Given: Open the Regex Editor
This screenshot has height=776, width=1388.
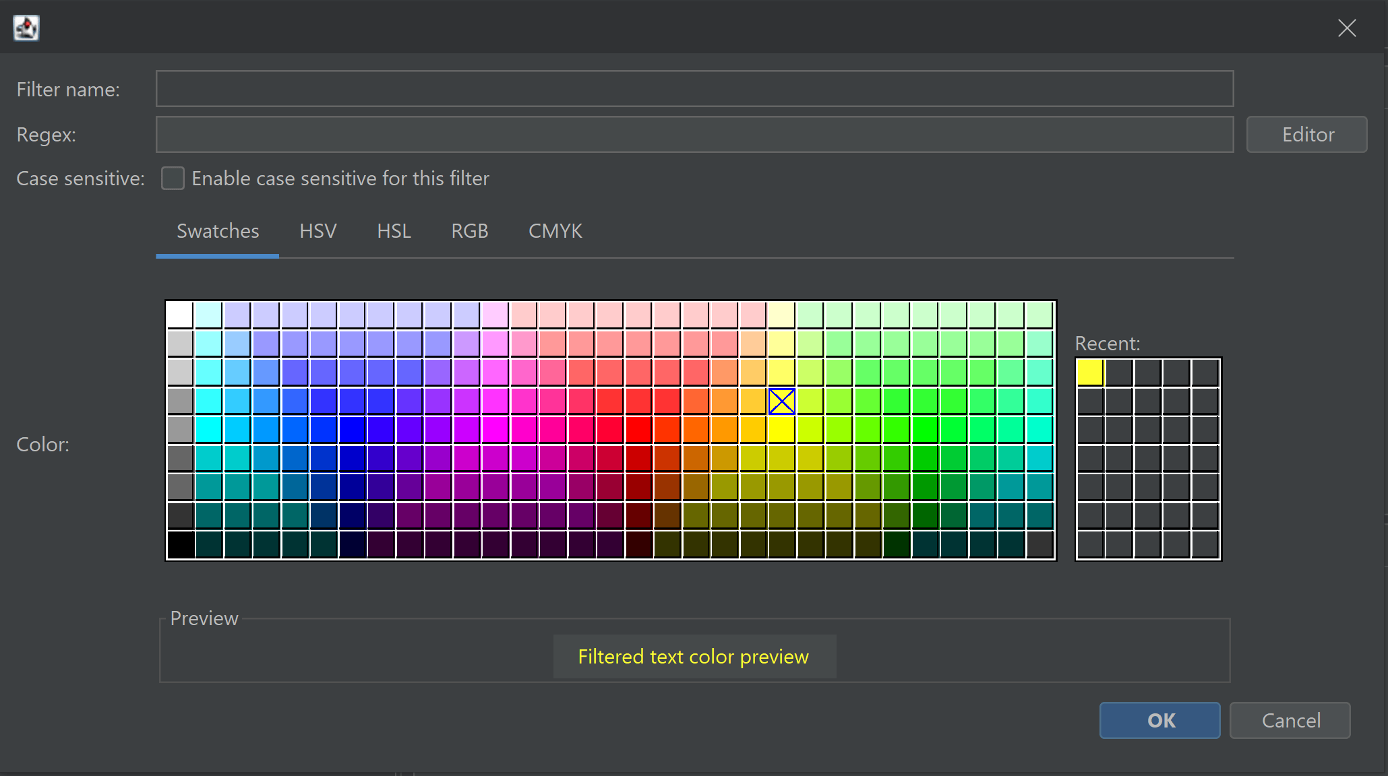Looking at the screenshot, I should (1306, 134).
